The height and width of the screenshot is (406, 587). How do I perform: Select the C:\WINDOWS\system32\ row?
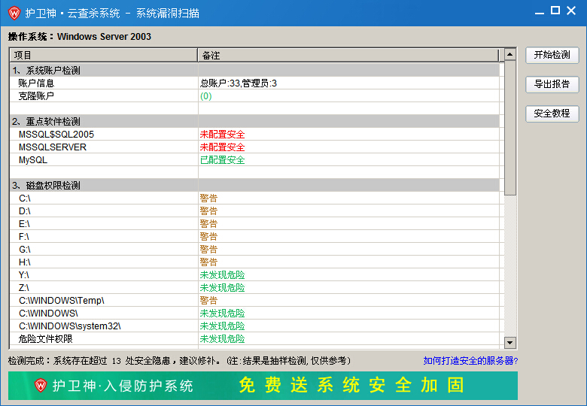tap(254, 326)
